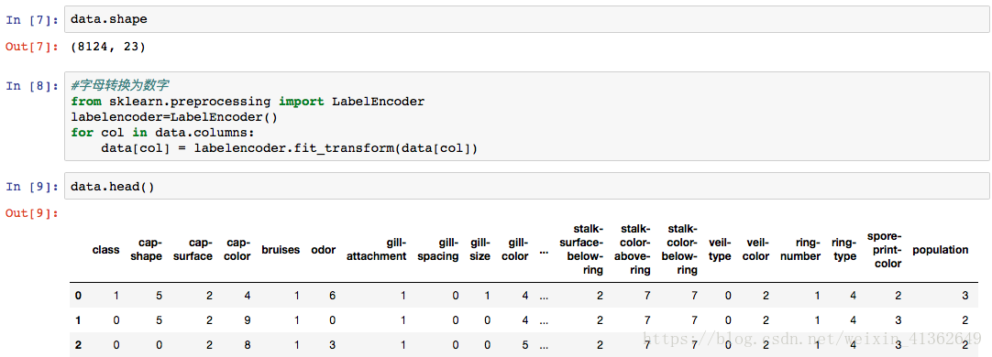Select the data.head() code cell
Viewport: 992px width, 357px height.
click(x=526, y=187)
